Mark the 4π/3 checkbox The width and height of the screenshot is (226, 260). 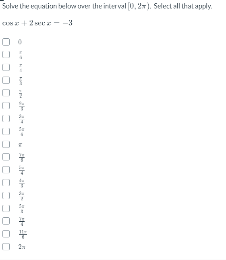point(6,183)
